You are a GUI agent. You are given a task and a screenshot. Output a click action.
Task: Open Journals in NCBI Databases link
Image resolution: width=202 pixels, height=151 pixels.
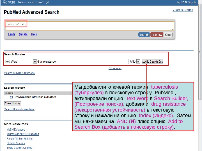point(23,134)
